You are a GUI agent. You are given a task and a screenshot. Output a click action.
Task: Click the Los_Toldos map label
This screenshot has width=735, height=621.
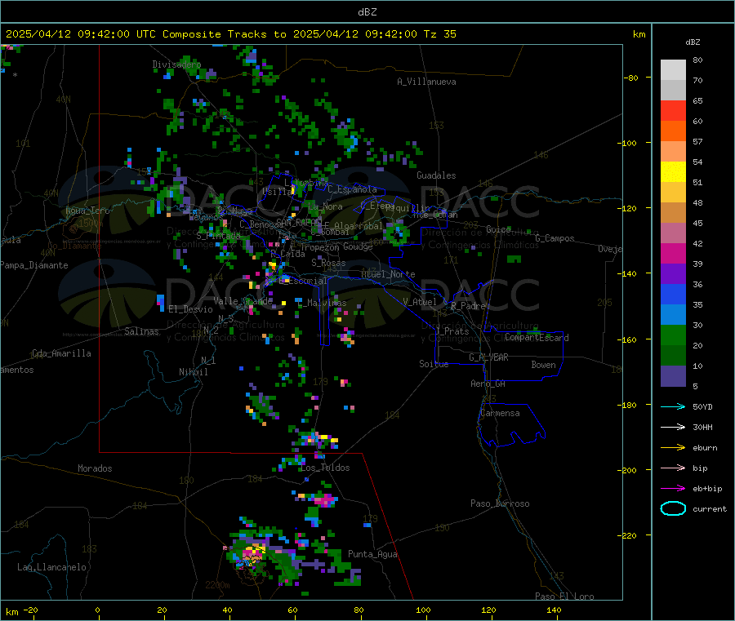pyautogui.click(x=325, y=468)
